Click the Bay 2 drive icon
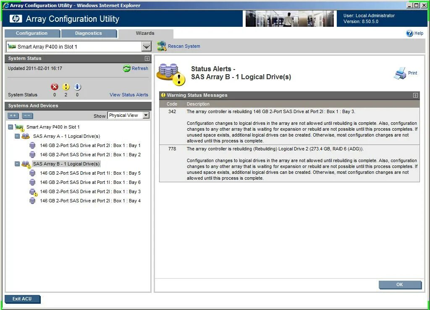Screen dimensions: 430x310 [x=32, y=155]
